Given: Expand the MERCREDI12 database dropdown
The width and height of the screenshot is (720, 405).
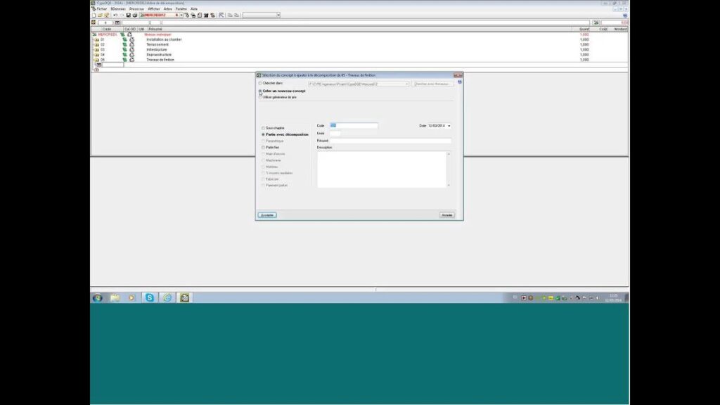Looking at the screenshot, I should click(x=181, y=15).
